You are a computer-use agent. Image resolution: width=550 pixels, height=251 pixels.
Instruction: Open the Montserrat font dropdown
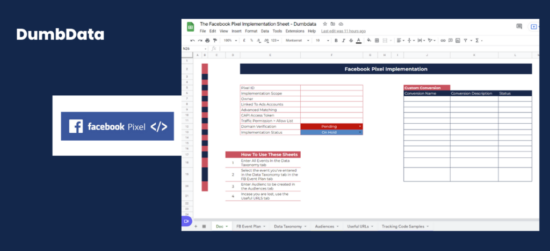[x=298, y=41]
